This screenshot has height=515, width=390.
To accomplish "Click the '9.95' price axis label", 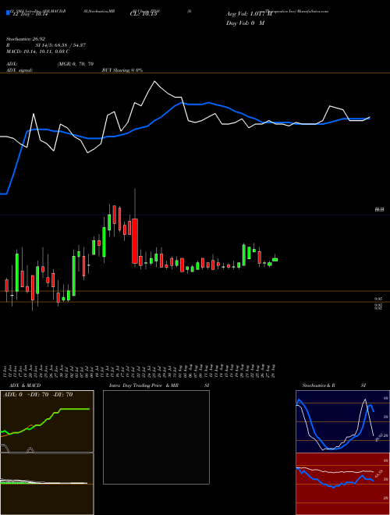I will click(x=378, y=299).
